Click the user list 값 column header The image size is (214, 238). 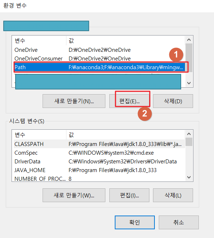tap(126, 41)
